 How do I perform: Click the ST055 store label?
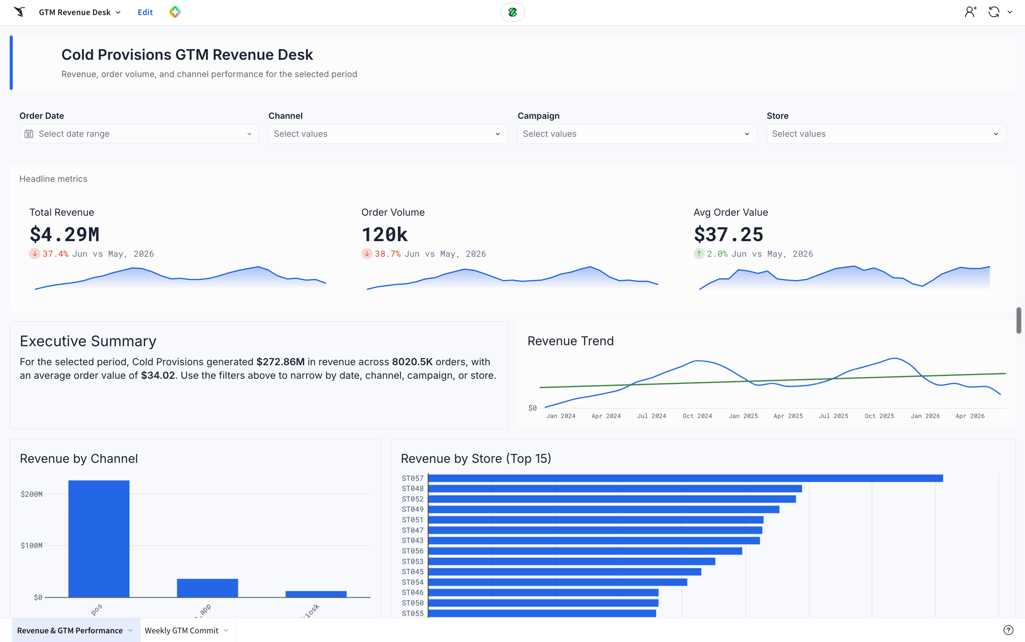click(x=413, y=613)
